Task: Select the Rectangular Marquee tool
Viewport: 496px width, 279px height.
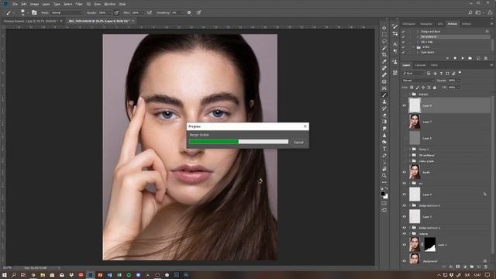Action: point(384,34)
